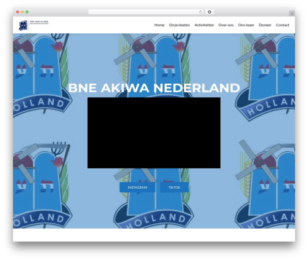Image resolution: width=308 pixels, height=260 pixels.
Task: Click the Instagram button
Action: [137, 187]
